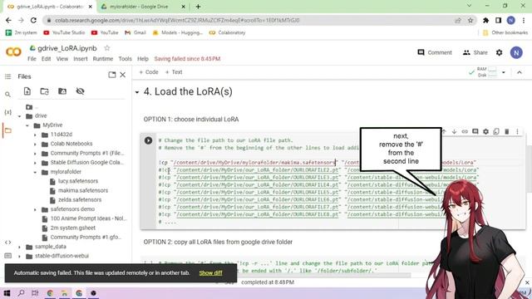Select the Files folder sidebar icon
The image size is (532, 299).
[7, 130]
